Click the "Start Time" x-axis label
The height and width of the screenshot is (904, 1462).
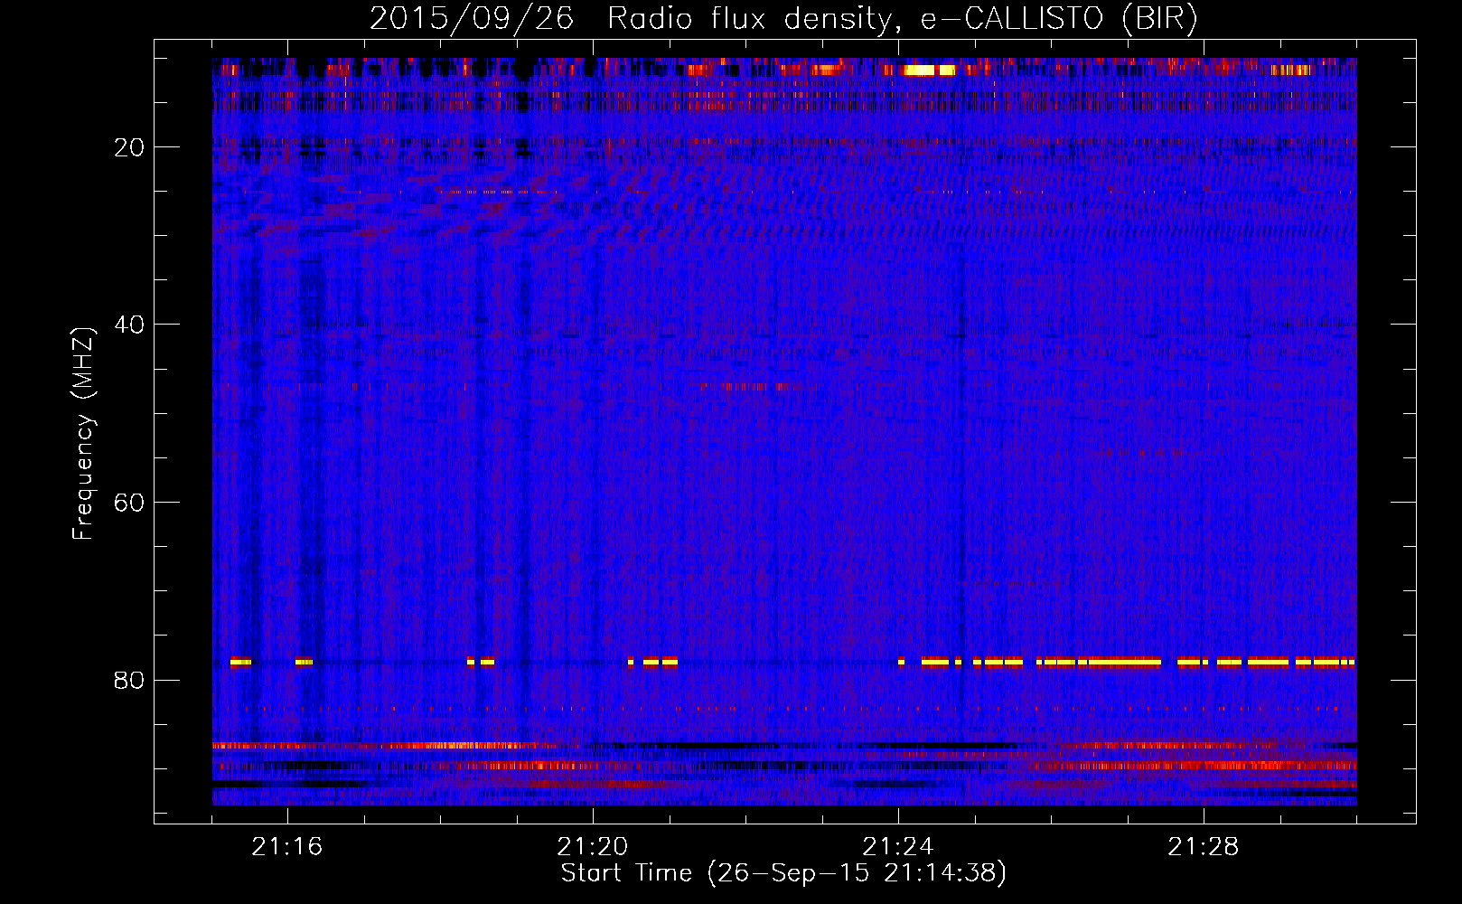[x=783, y=873]
